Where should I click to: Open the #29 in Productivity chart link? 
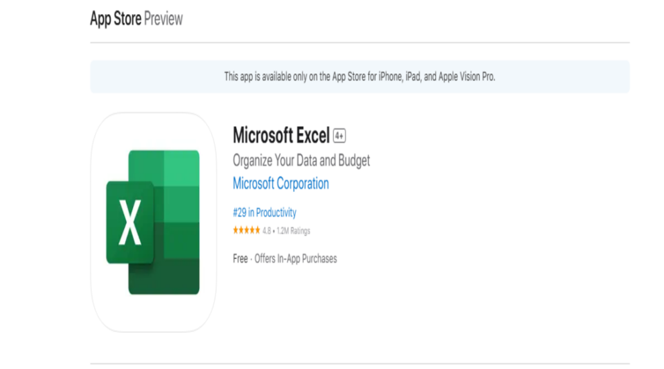coord(265,212)
